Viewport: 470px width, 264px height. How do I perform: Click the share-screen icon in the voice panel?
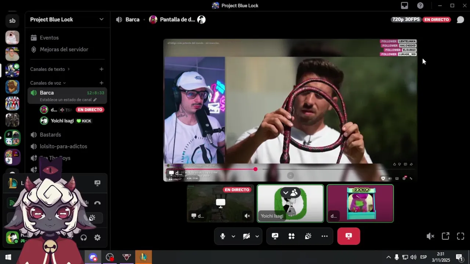tap(97, 183)
